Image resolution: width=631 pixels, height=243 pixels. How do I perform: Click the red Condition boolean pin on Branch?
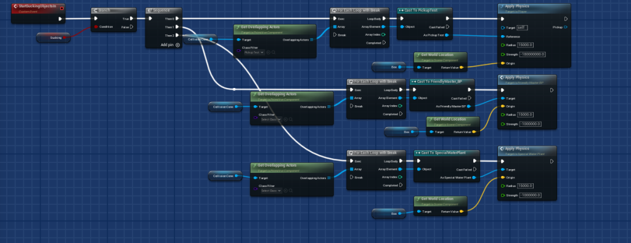click(96, 27)
